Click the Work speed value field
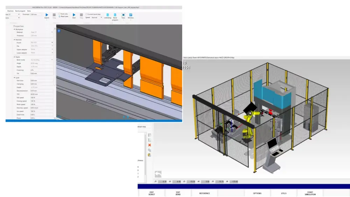The width and height of the screenshot is (350, 197). [x=42, y=104]
